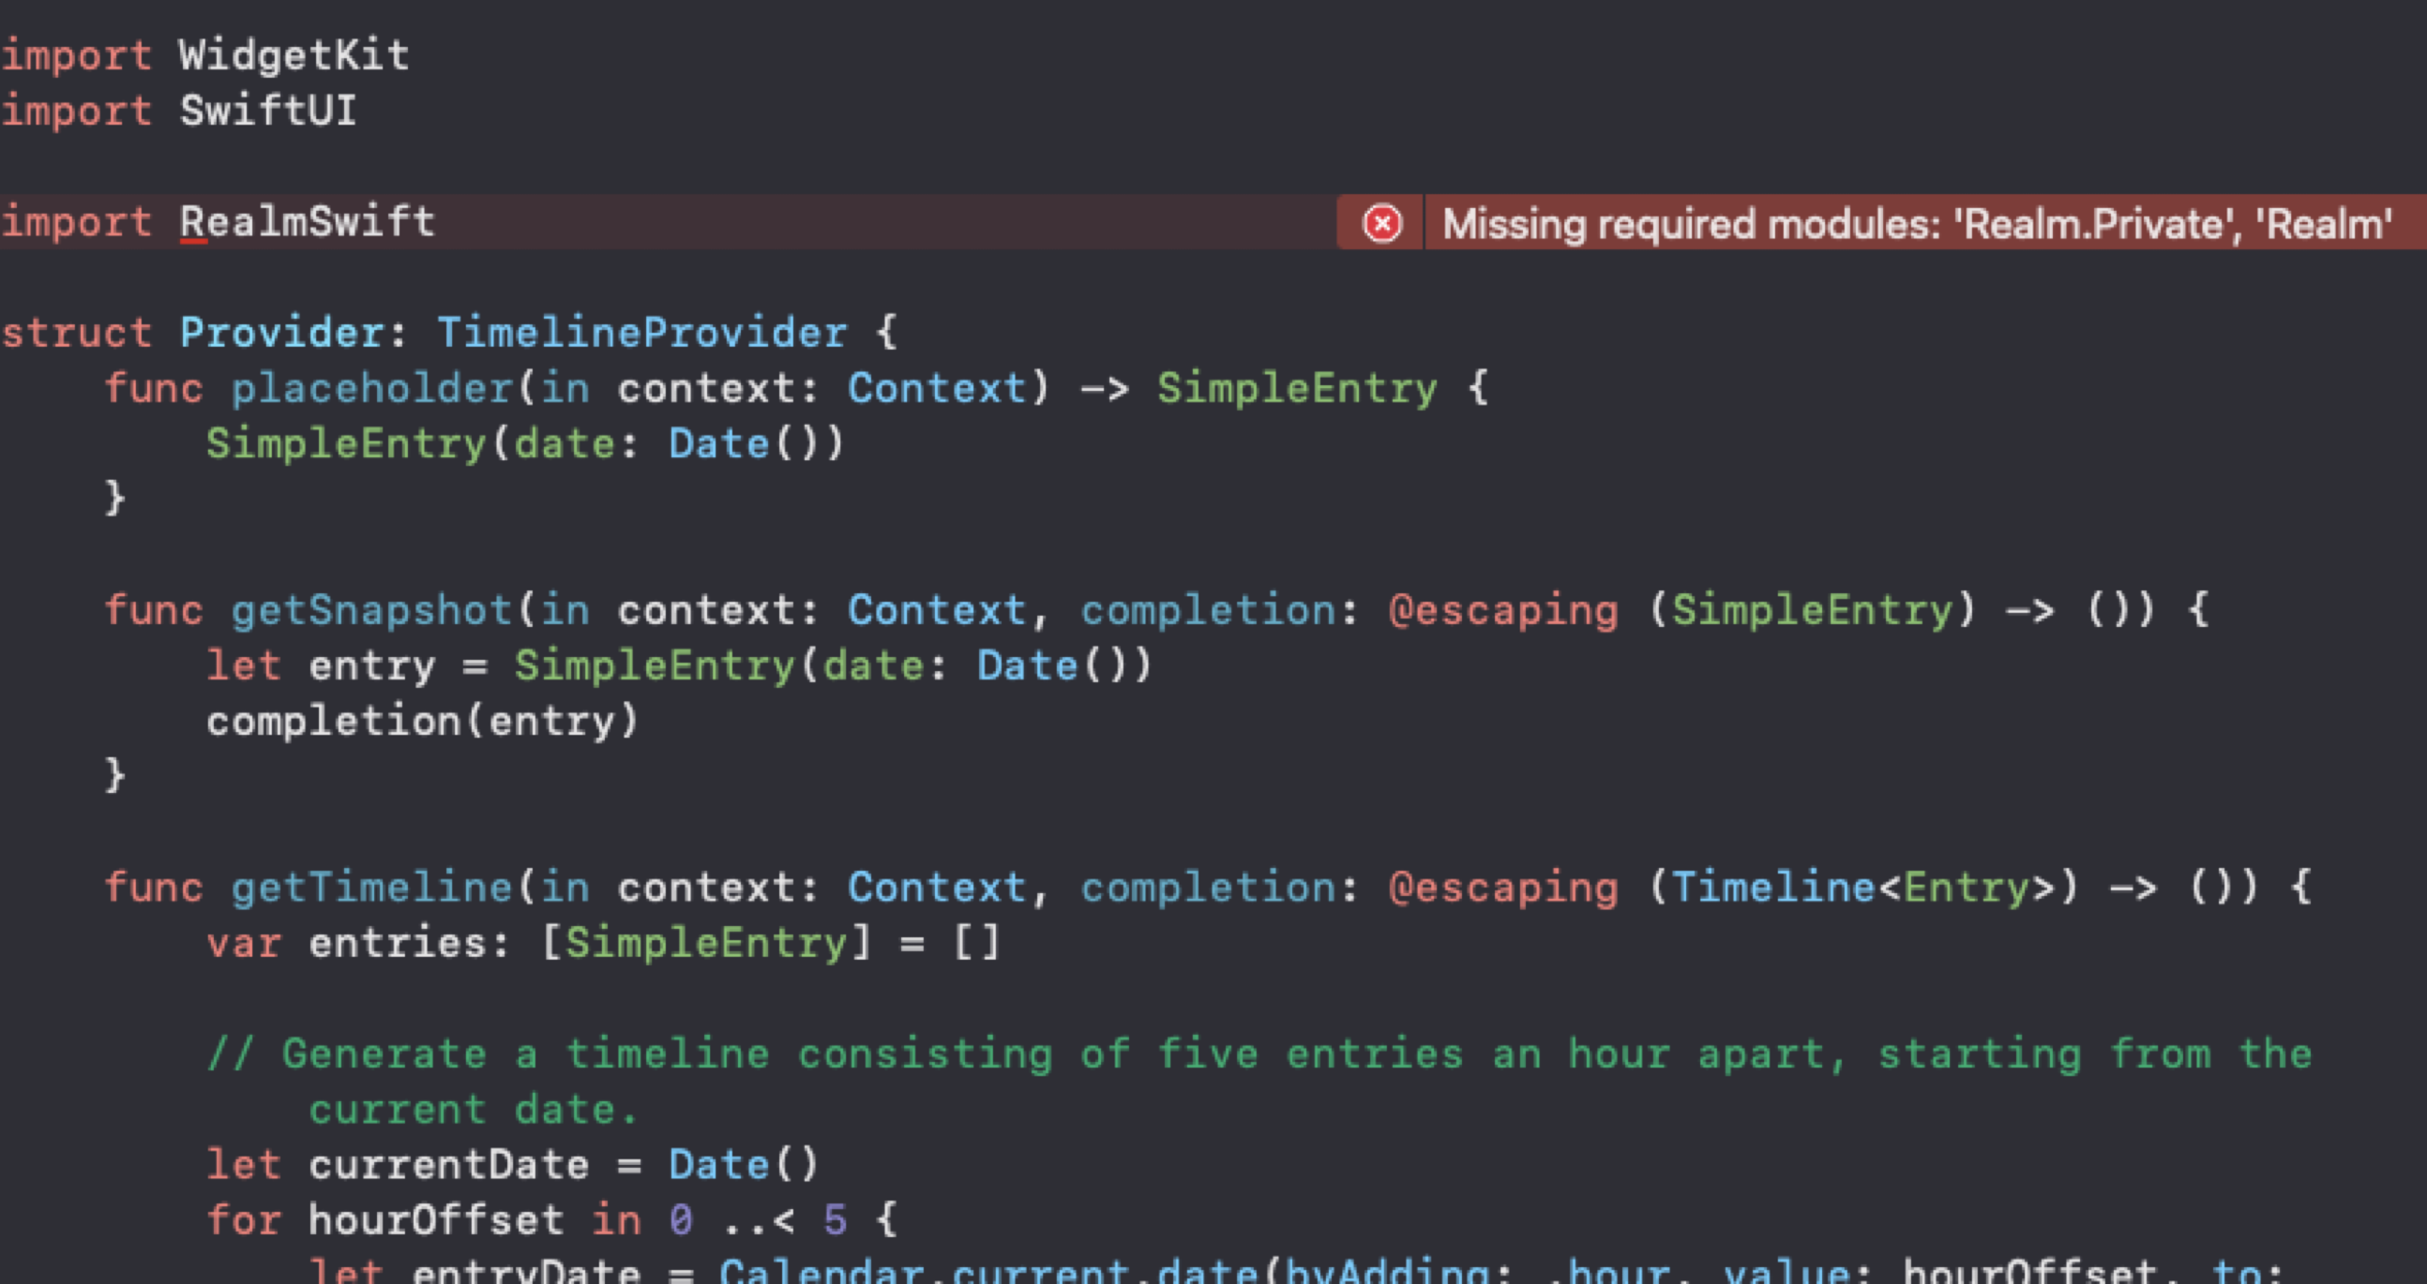Click Calendar in the entryDate line
The height and width of the screenshot is (1284, 2427).
[822, 1271]
